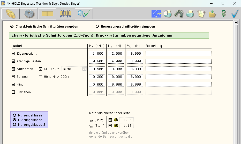The image size is (241, 144).
Task: Expand the KLED 'mittel' dropdown
Action: pos(84,69)
